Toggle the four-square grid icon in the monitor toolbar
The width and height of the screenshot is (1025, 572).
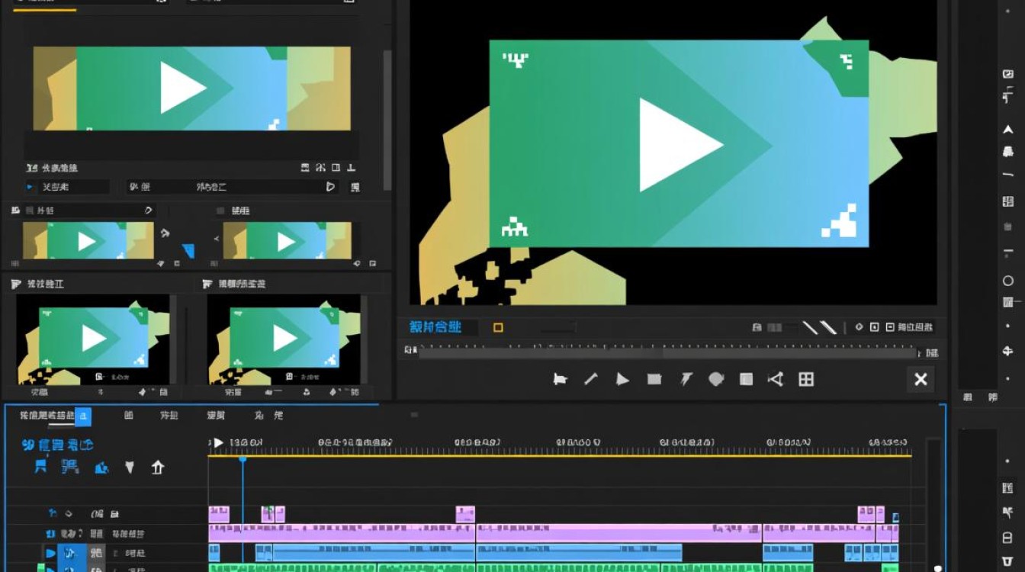806,379
